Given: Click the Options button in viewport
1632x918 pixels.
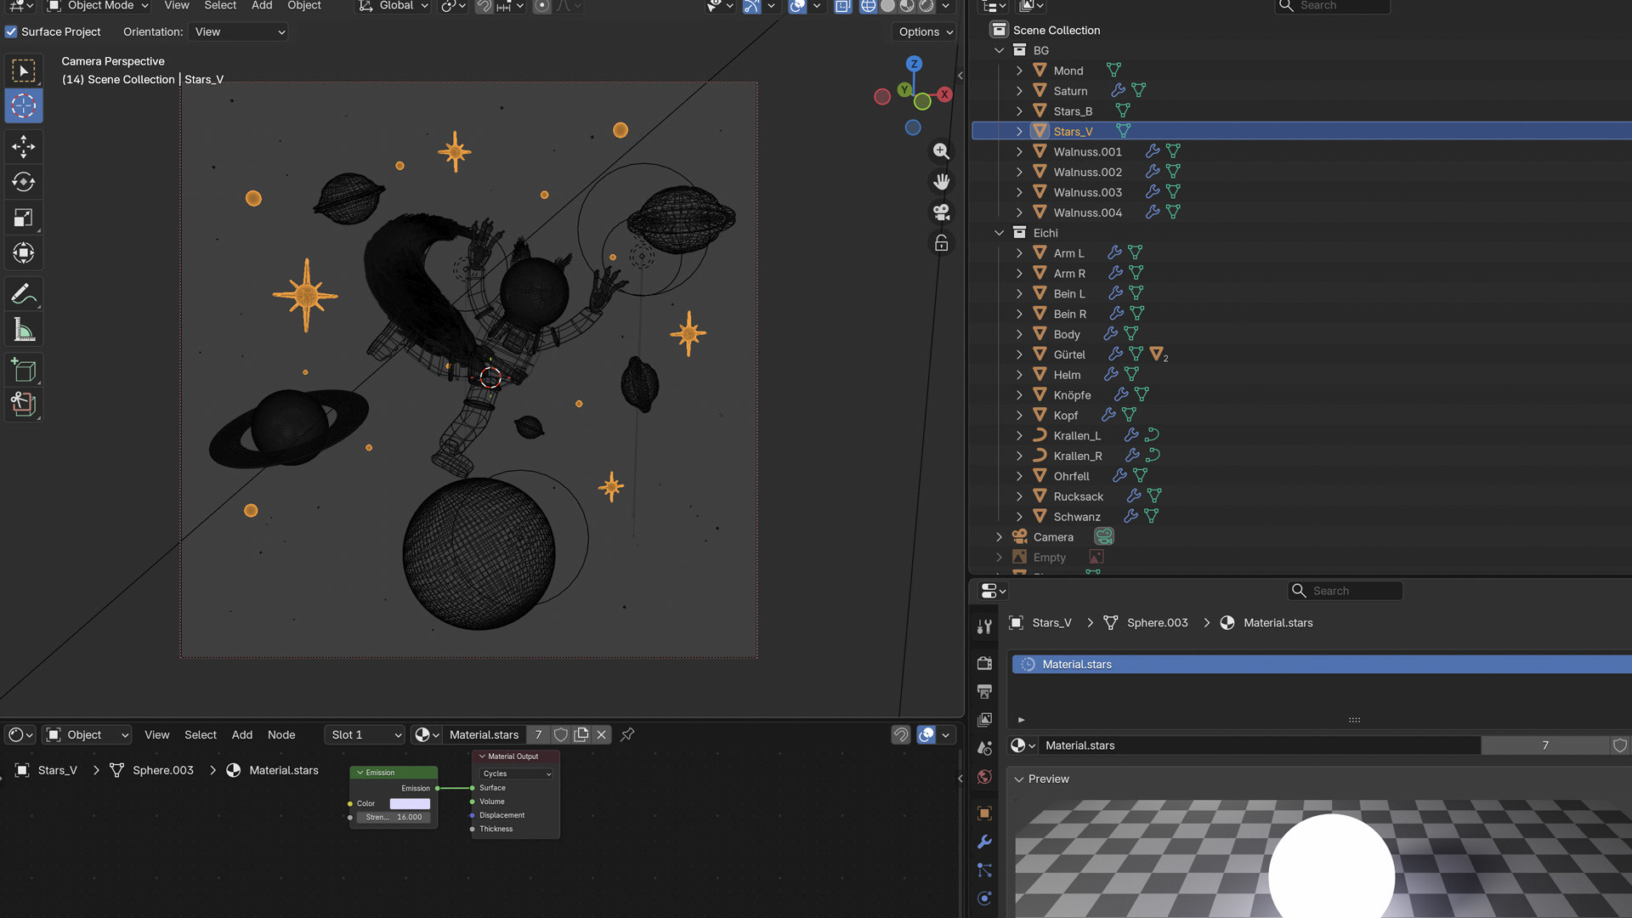Looking at the screenshot, I should [x=925, y=32].
